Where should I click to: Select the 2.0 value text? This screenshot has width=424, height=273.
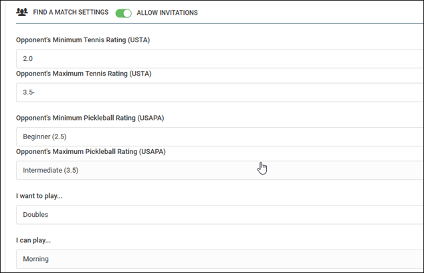28,58
